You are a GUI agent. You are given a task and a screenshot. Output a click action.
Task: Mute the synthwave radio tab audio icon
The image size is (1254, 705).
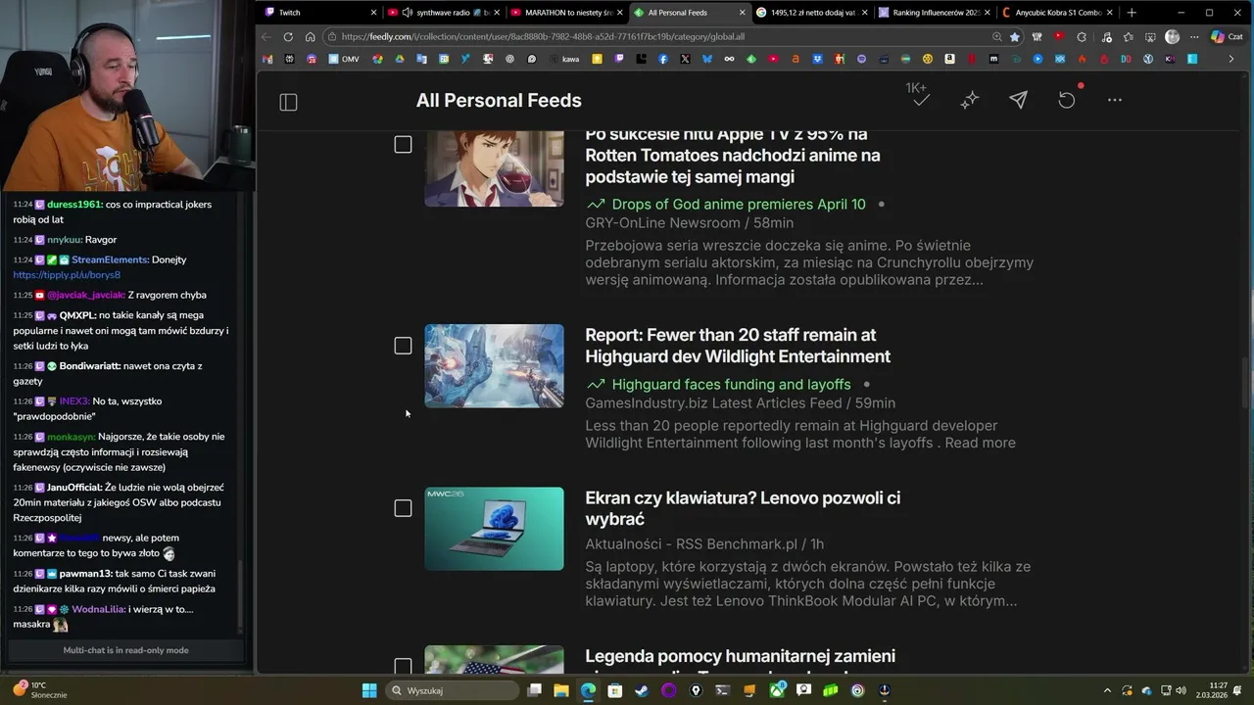click(x=407, y=13)
